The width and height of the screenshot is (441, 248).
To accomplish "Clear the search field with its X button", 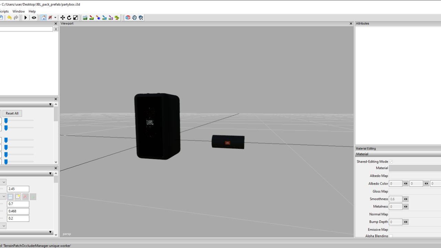I will (56, 29).
